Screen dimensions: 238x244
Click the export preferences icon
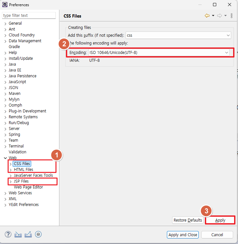(28, 234)
